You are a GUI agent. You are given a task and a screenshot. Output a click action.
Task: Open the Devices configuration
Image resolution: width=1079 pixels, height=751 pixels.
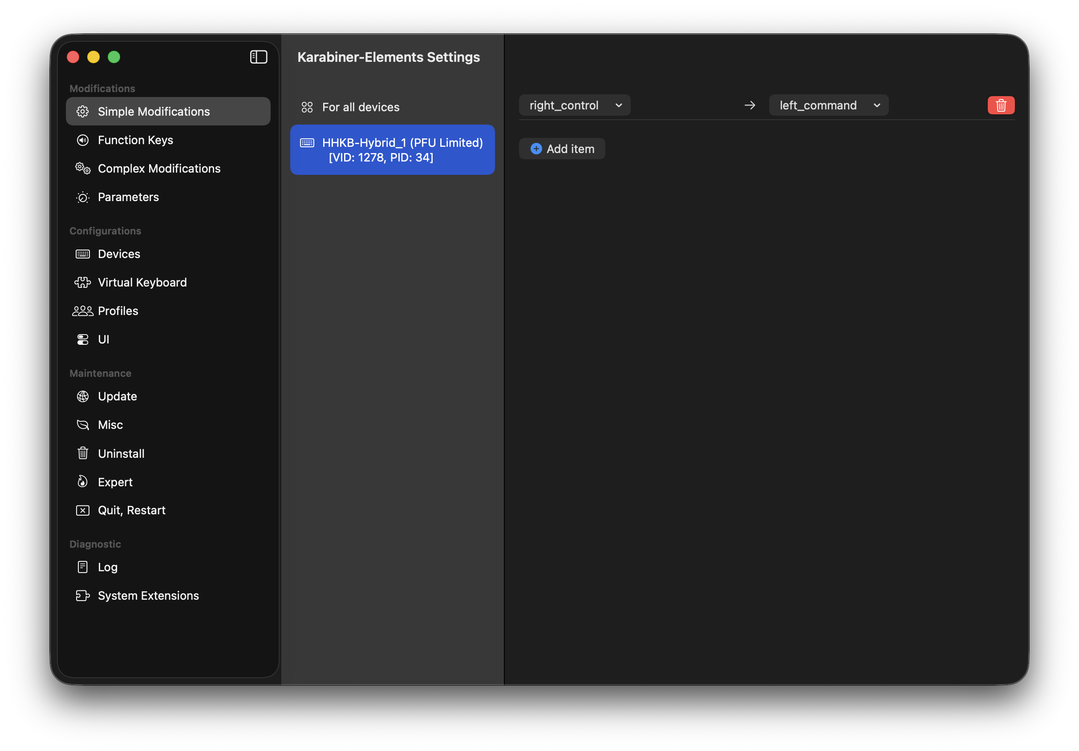click(x=168, y=254)
